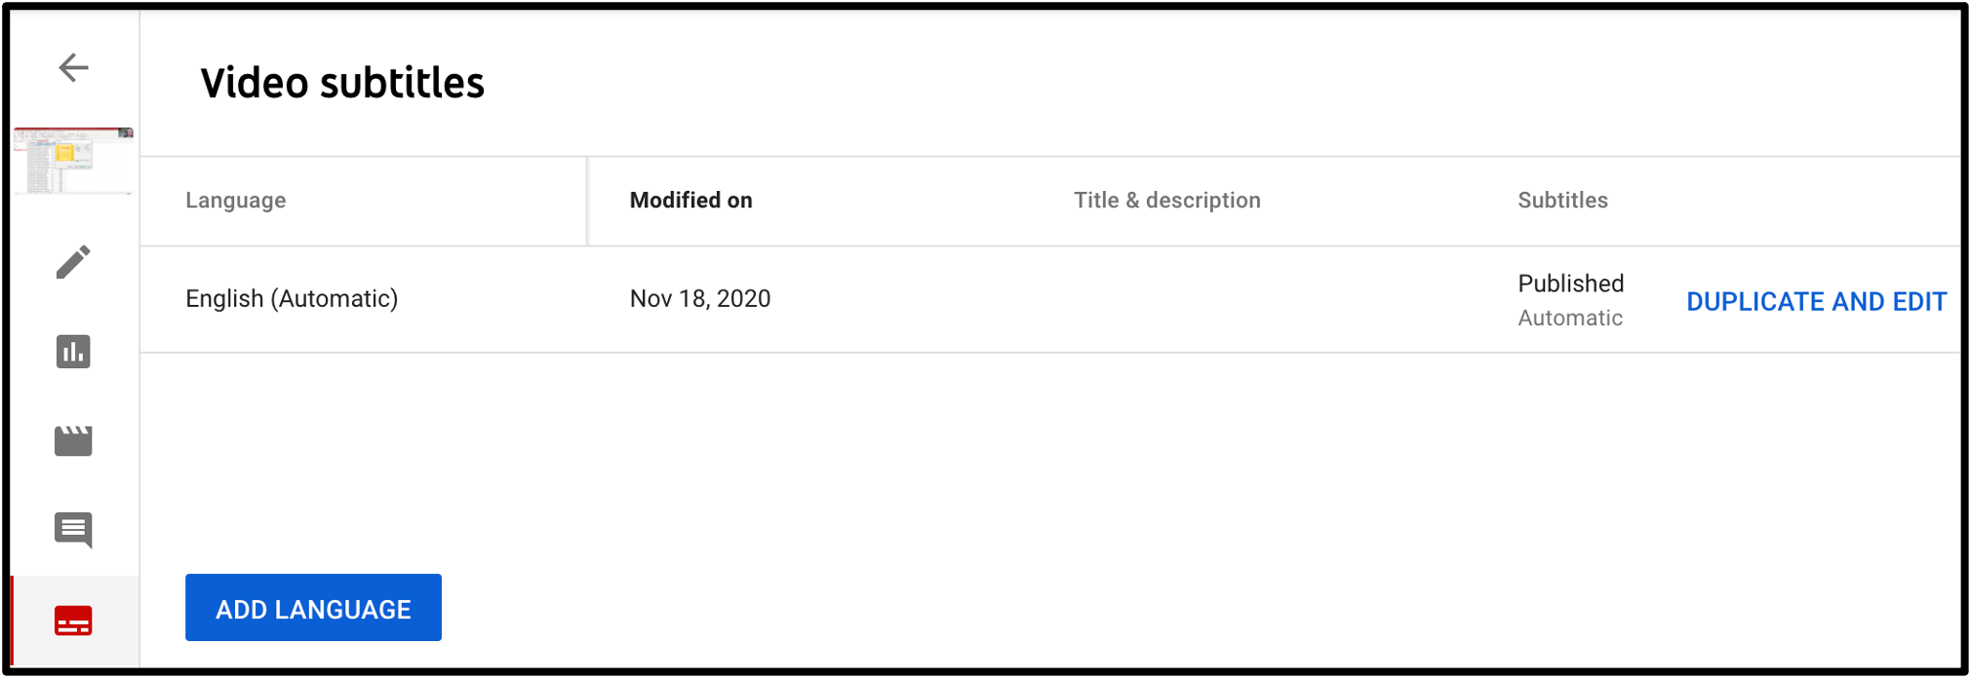The height and width of the screenshot is (677, 1970).
Task: Click DUPLICATE AND EDIT for English subtitles
Action: coord(1816,301)
